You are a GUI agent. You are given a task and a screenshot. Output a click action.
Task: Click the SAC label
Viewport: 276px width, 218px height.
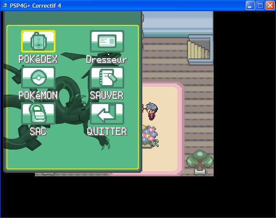click(38, 132)
